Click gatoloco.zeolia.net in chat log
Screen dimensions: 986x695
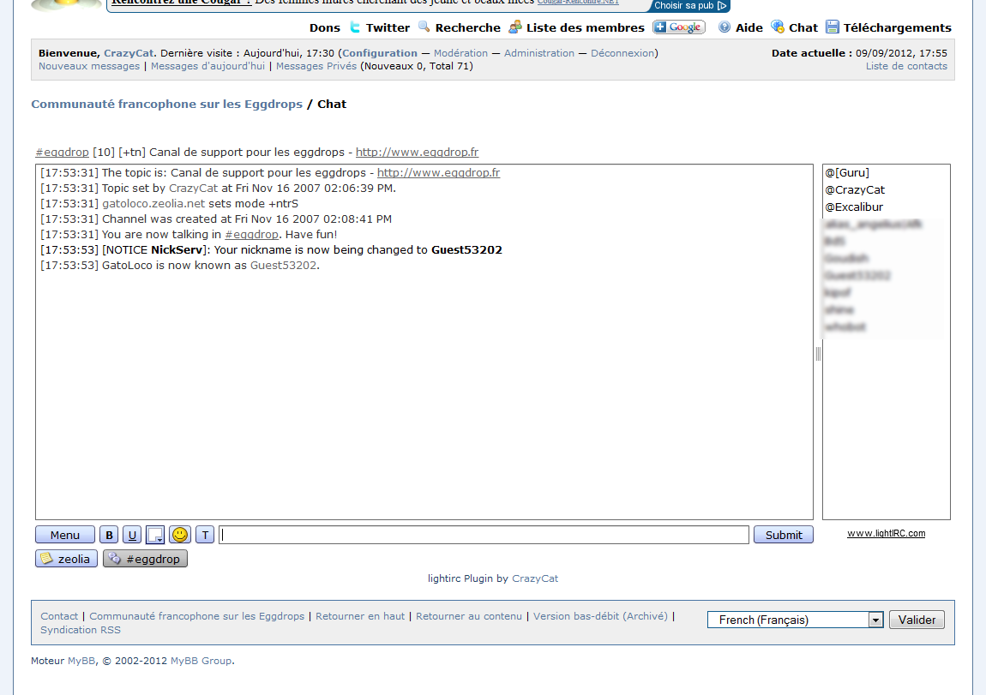153,204
